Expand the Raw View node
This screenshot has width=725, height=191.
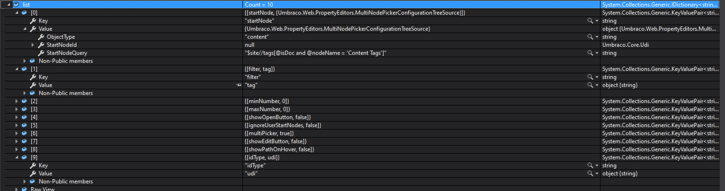17,189
